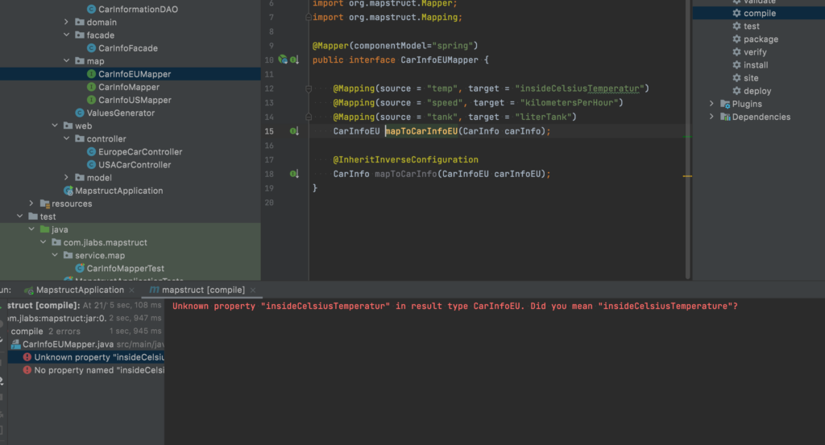The width and height of the screenshot is (825, 445).
Task: Run Maven package lifecycle goal
Action: 761,39
